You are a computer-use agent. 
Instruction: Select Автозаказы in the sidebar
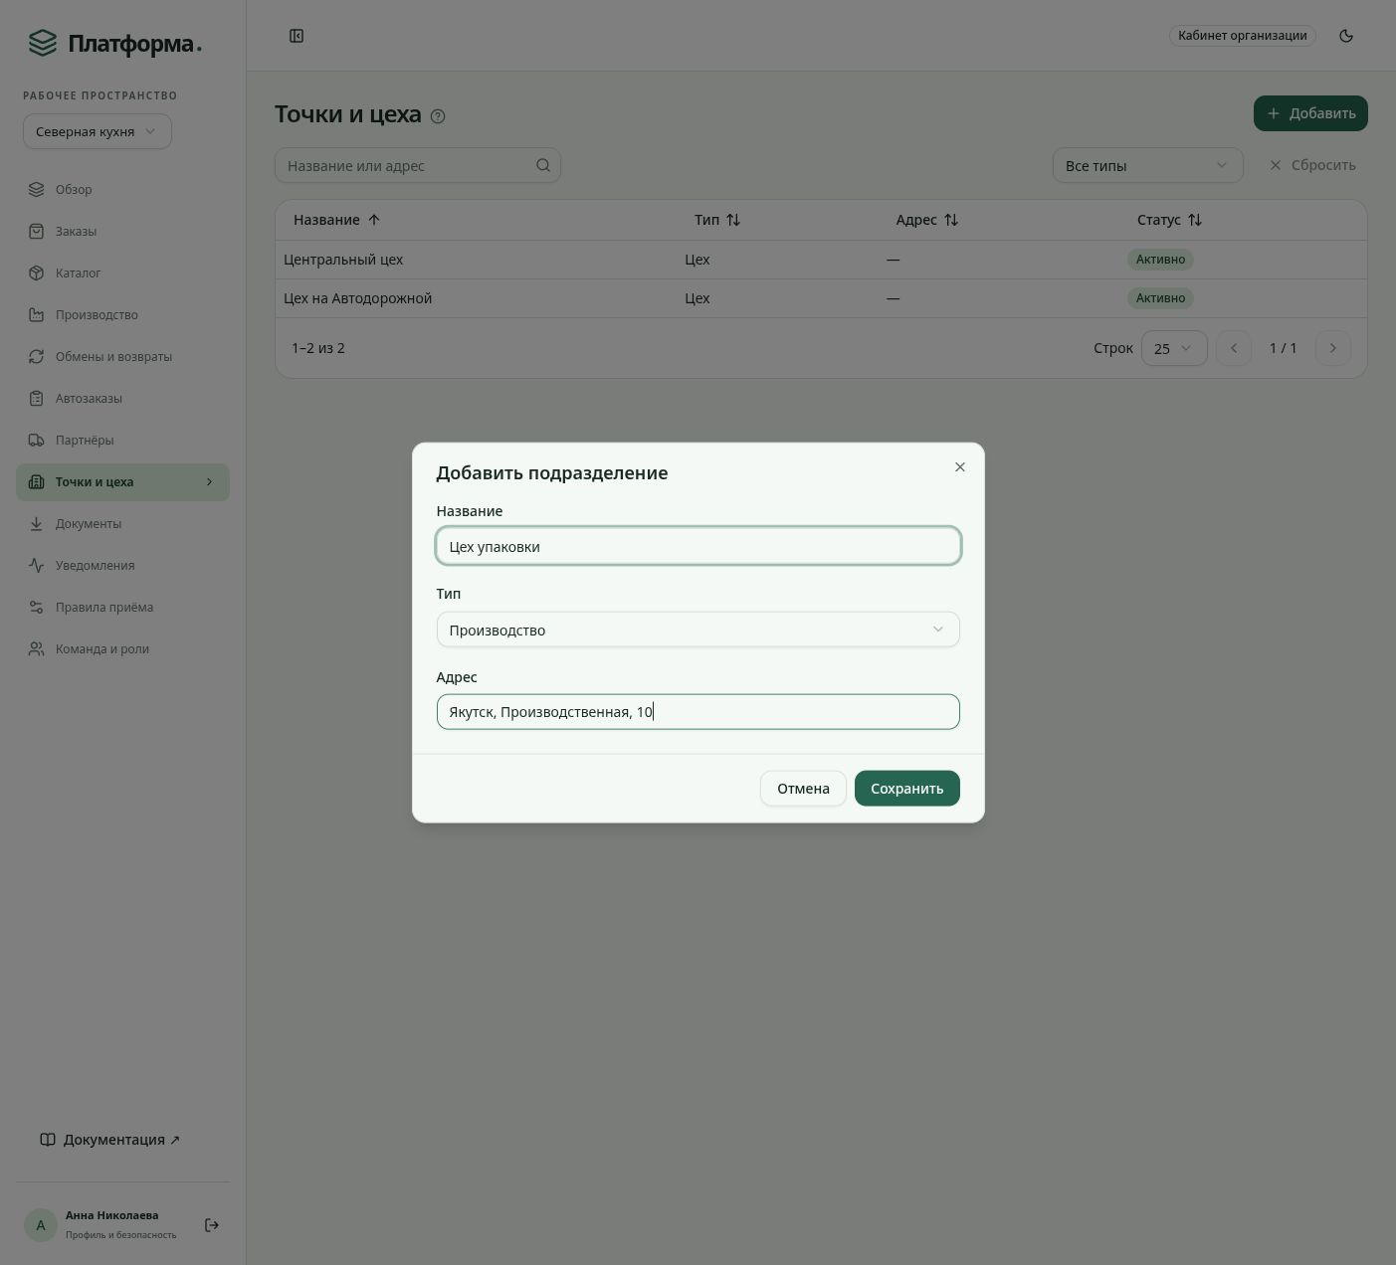pos(122,398)
